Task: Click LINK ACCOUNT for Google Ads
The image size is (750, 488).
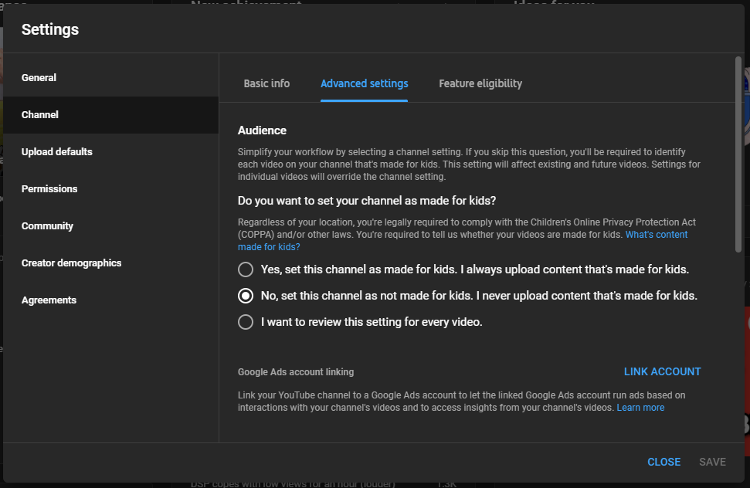Action: (x=662, y=372)
